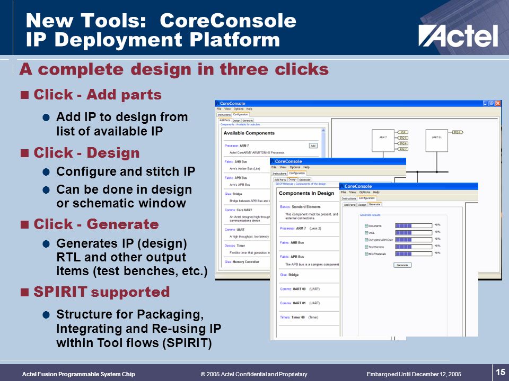Click the IRQ port tag on UART 01
Image resolution: width=509 pixels, height=381 pixels.
click(458, 132)
